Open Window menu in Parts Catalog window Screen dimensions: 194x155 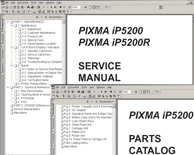click(101, 87)
